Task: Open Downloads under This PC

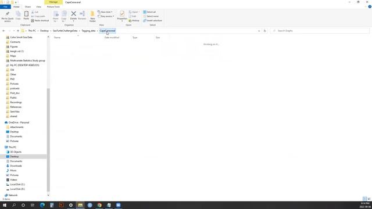Action: (16, 166)
